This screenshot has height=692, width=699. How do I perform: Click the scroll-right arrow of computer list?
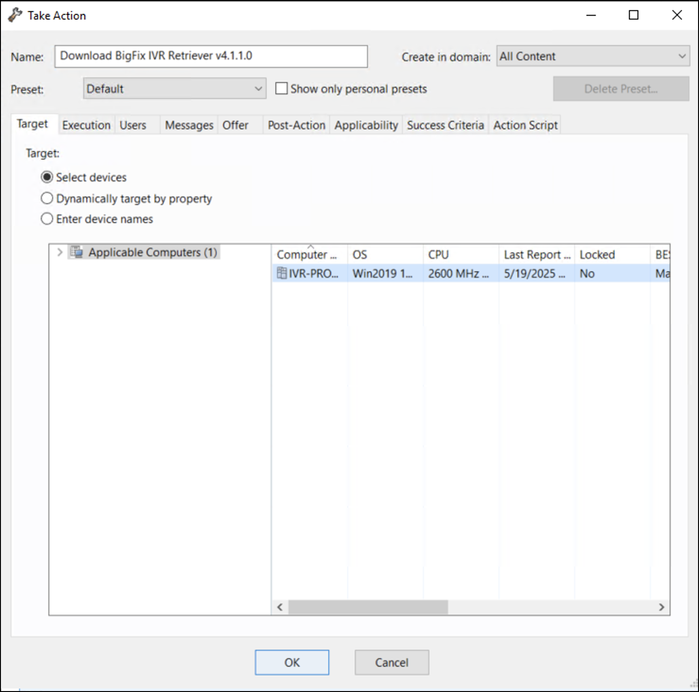point(662,607)
